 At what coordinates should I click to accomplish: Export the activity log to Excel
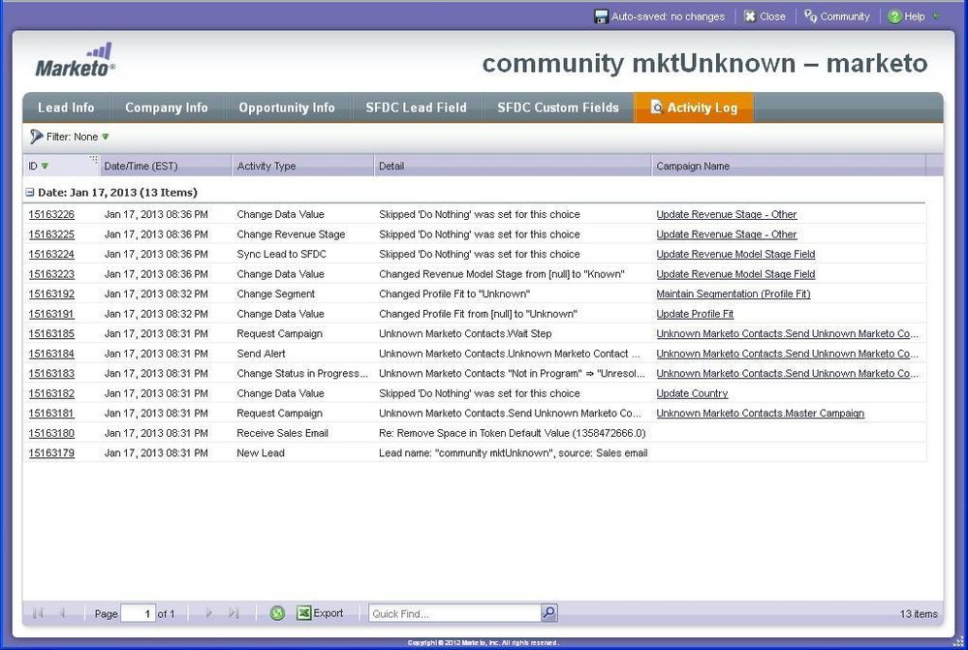tap(320, 613)
